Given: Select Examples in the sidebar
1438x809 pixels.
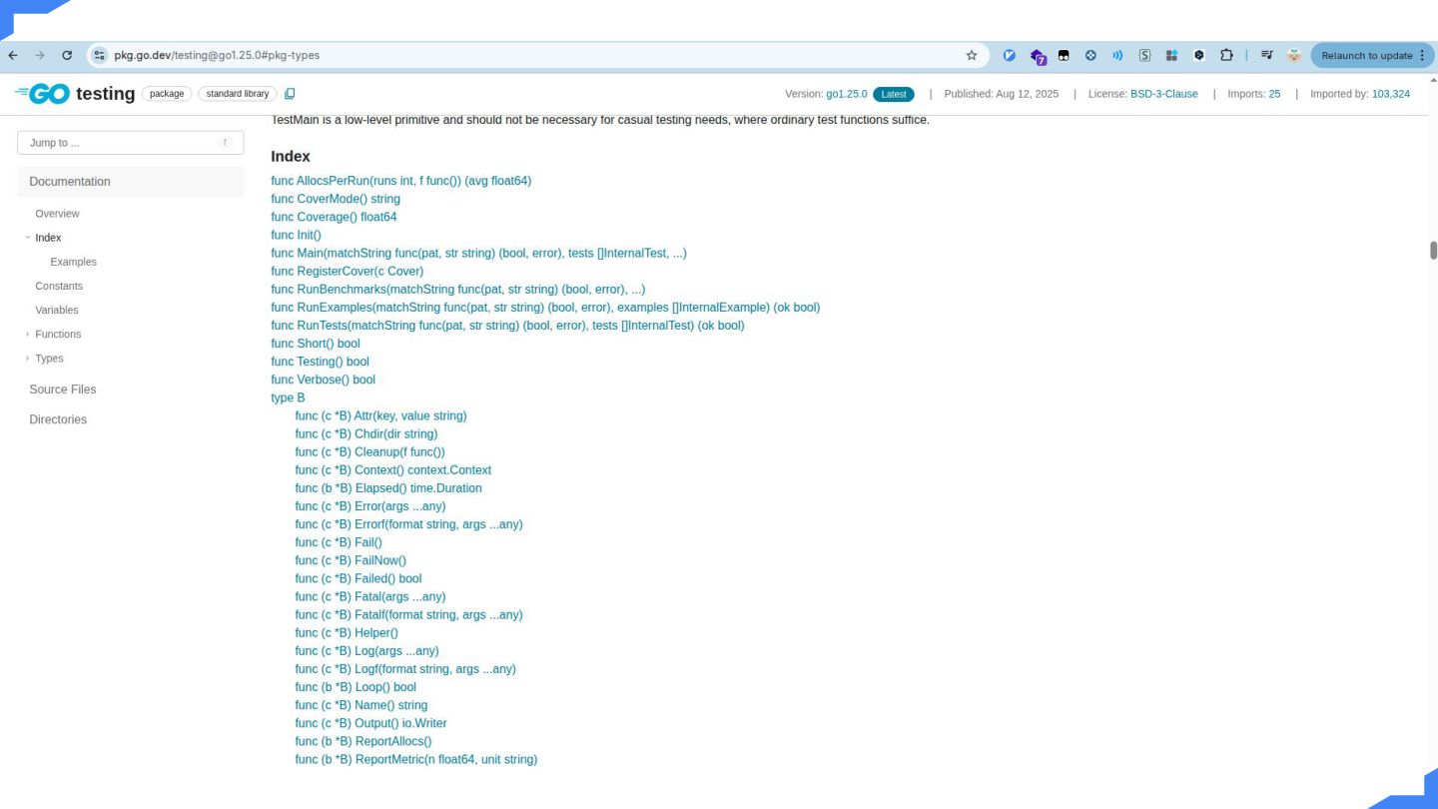Looking at the screenshot, I should tap(73, 262).
